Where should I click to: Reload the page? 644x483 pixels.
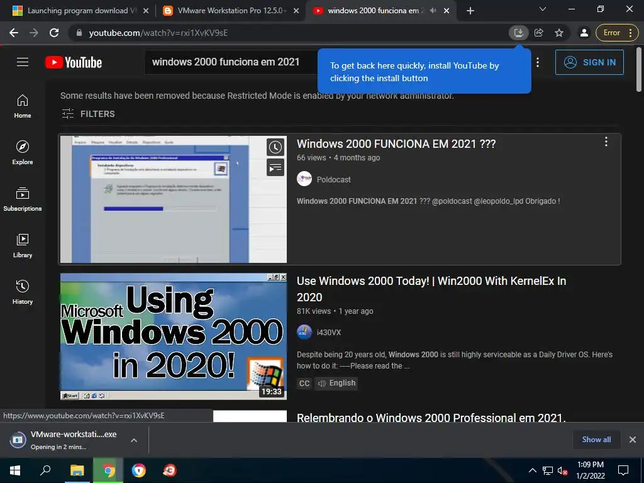pyautogui.click(x=54, y=33)
